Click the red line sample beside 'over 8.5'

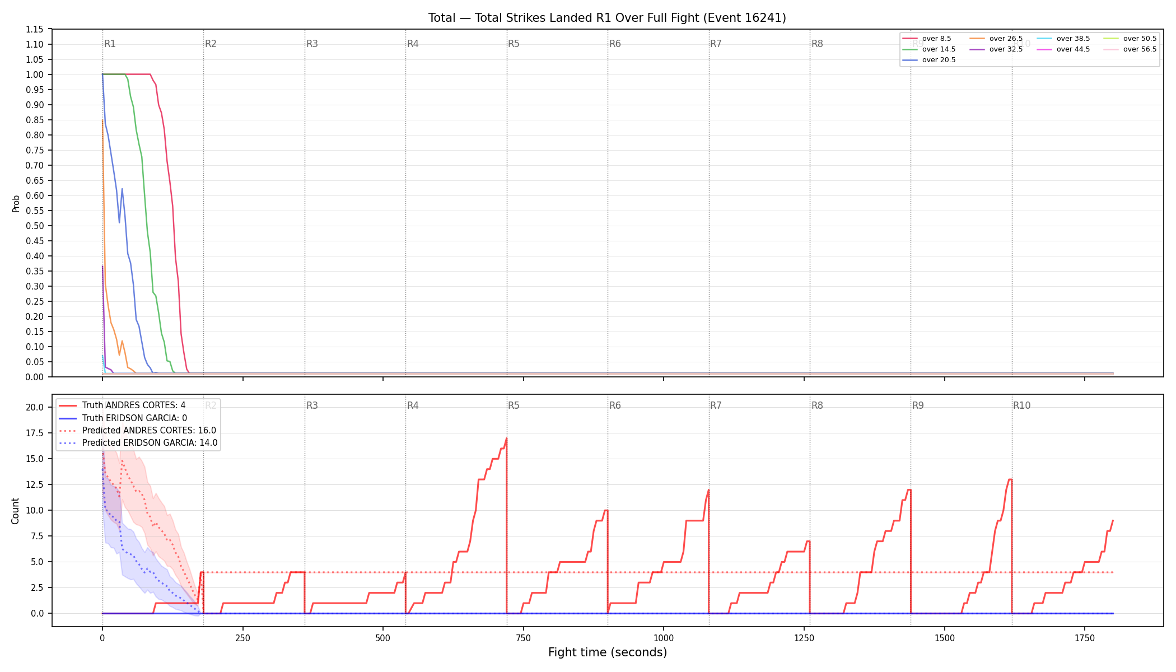[910, 39]
